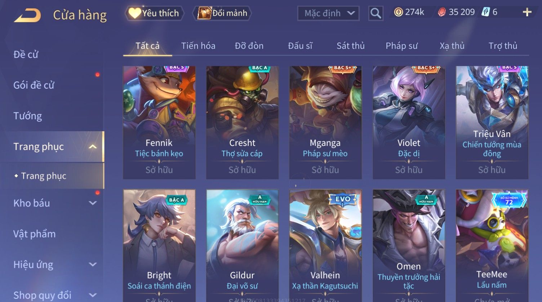
Task: Switch to the Sát thủ tab
Action: coord(350,46)
